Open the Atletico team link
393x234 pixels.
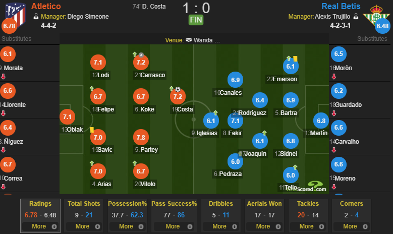pyautogui.click(x=46, y=6)
